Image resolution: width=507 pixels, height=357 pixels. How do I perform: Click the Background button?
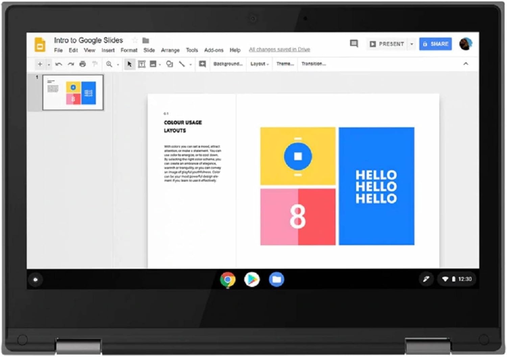[x=228, y=64]
